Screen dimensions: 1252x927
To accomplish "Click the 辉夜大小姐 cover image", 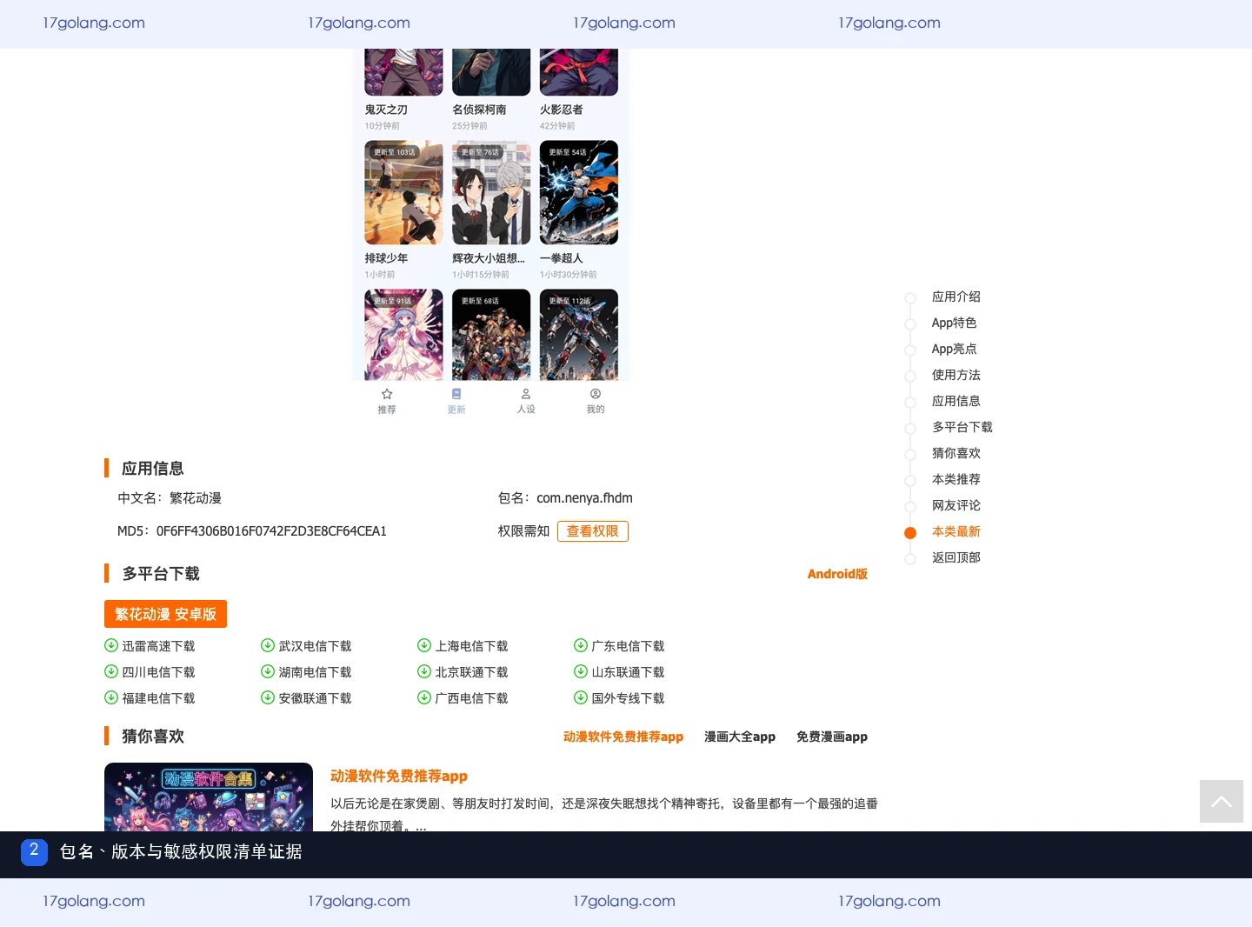I will pos(491,192).
